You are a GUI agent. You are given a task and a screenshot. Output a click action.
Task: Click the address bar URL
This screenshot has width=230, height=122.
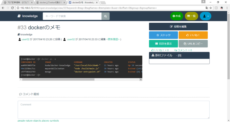coord(89,8)
